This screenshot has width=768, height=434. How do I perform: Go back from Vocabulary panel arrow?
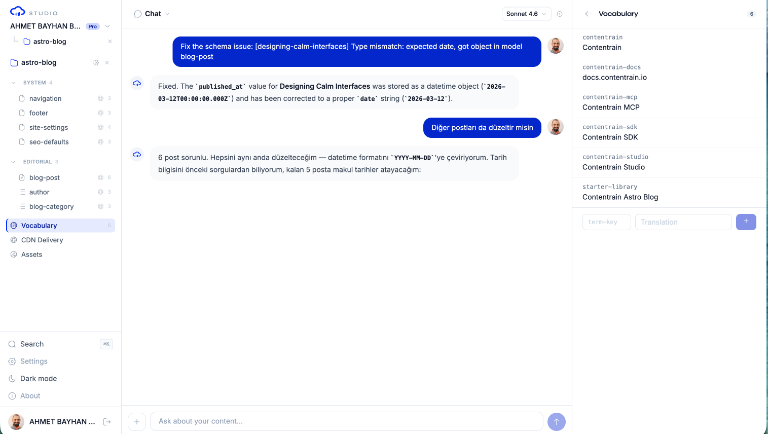pyautogui.click(x=588, y=14)
